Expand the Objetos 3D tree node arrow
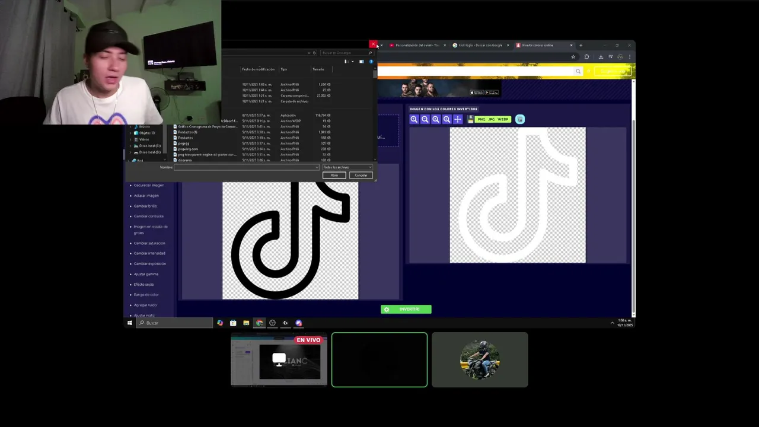This screenshot has height=427, width=759. pos(130,133)
